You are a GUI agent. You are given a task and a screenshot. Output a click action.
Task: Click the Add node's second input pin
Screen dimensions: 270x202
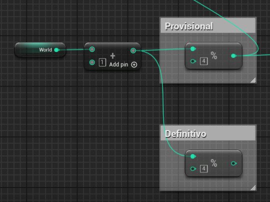pyautogui.click(x=92, y=62)
